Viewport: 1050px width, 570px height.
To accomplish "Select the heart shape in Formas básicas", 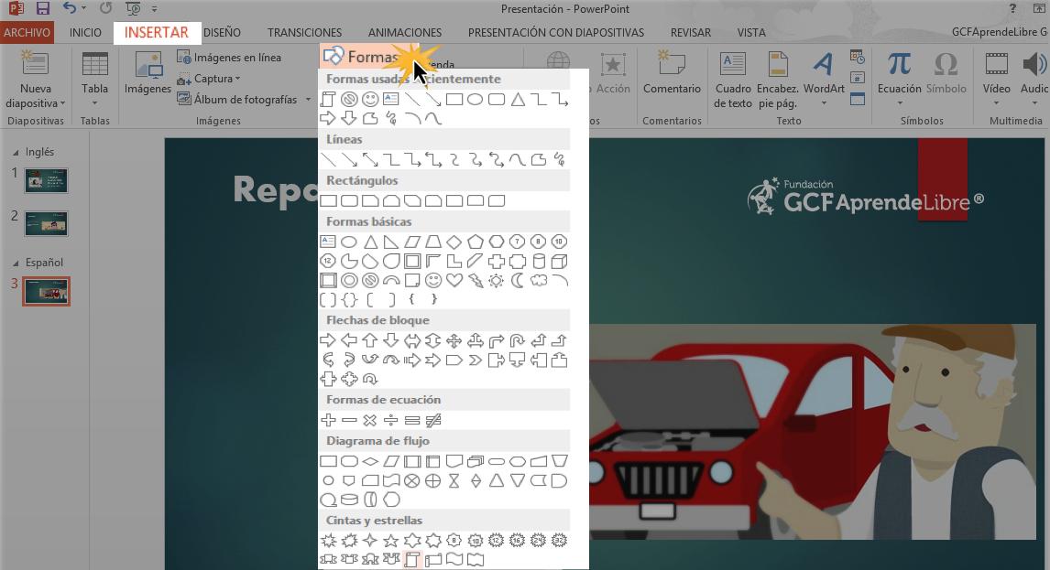I will (x=454, y=280).
